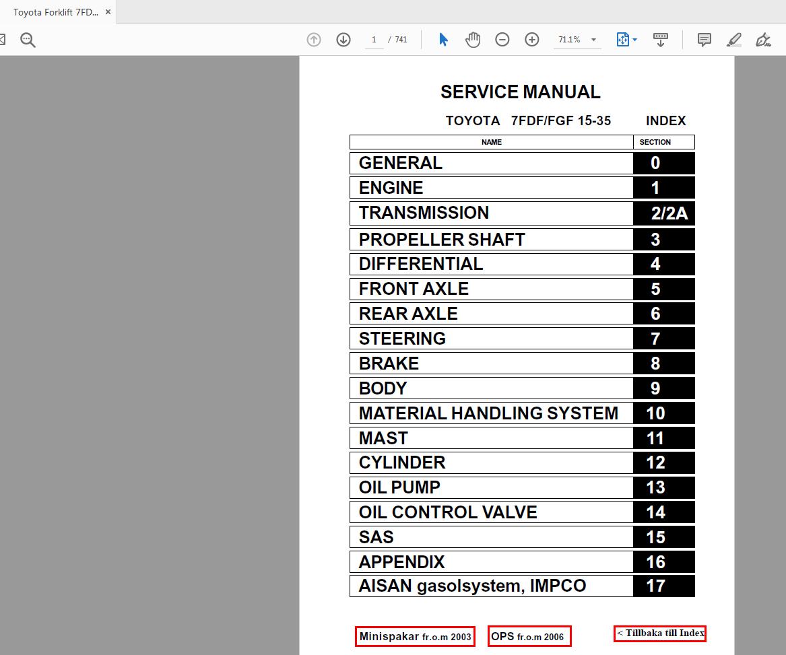Open the BODY section
Screen dimensions: 786x655
click(491, 388)
